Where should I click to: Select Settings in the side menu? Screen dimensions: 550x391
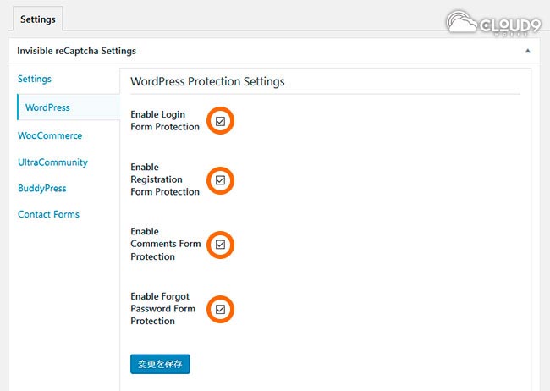(35, 79)
